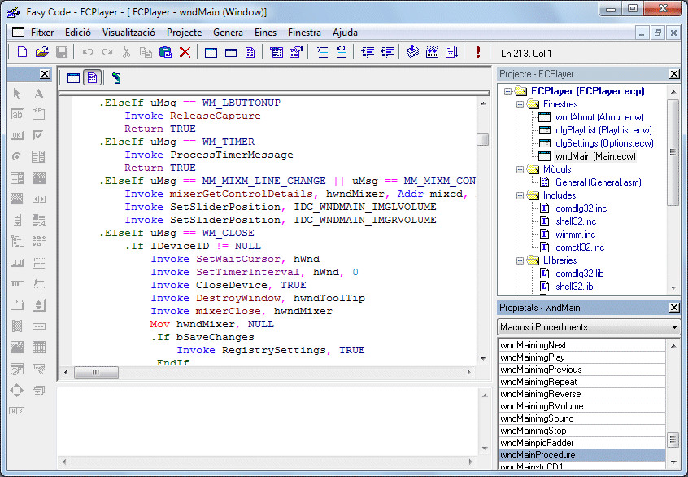
Task: Select wndAbout (About.ecw) in project tree
Action: pos(599,117)
